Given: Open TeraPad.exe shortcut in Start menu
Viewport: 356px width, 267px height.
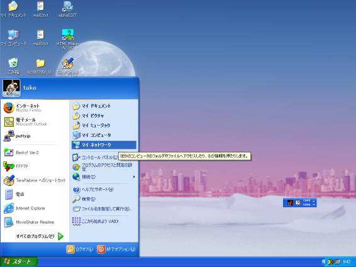Looking at the screenshot, I should pyautogui.click(x=35, y=180).
